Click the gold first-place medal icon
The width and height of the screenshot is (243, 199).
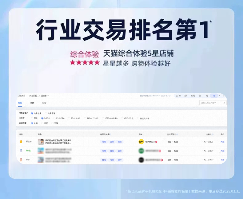(21, 142)
